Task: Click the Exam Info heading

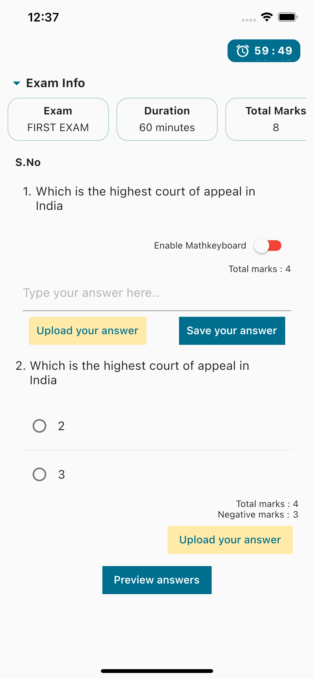Action: (55, 83)
